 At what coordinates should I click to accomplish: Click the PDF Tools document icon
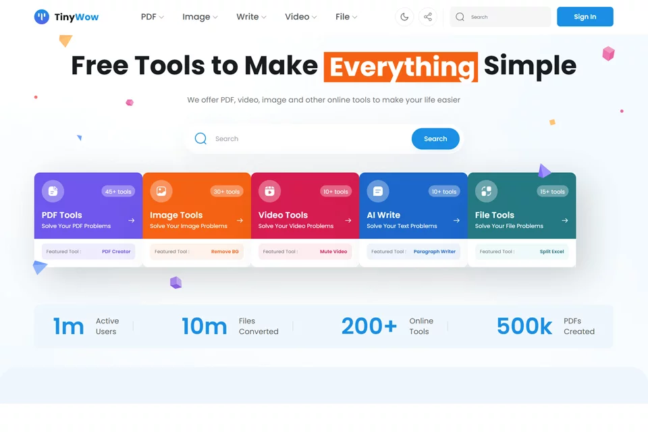coord(53,192)
